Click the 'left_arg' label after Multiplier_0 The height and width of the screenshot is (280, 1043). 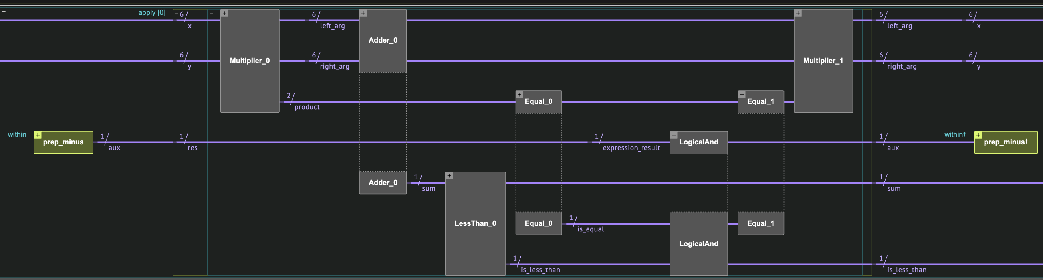click(x=332, y=26)
